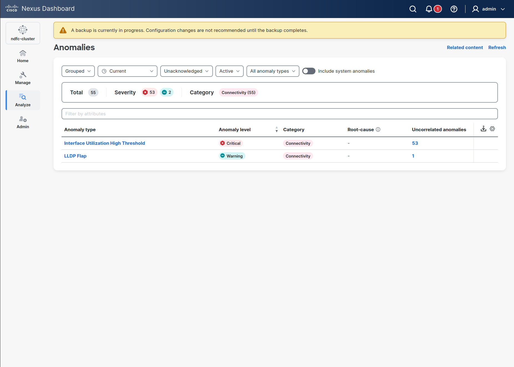Open the Current time range dropdown
Screen dimensions: 514x367
[x=128, y=71]
